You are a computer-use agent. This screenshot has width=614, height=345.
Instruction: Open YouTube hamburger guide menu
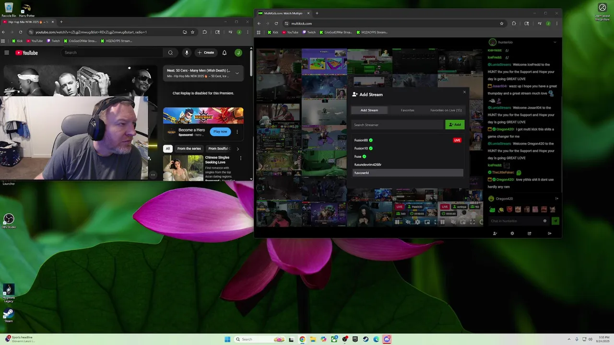coord(7,53)
